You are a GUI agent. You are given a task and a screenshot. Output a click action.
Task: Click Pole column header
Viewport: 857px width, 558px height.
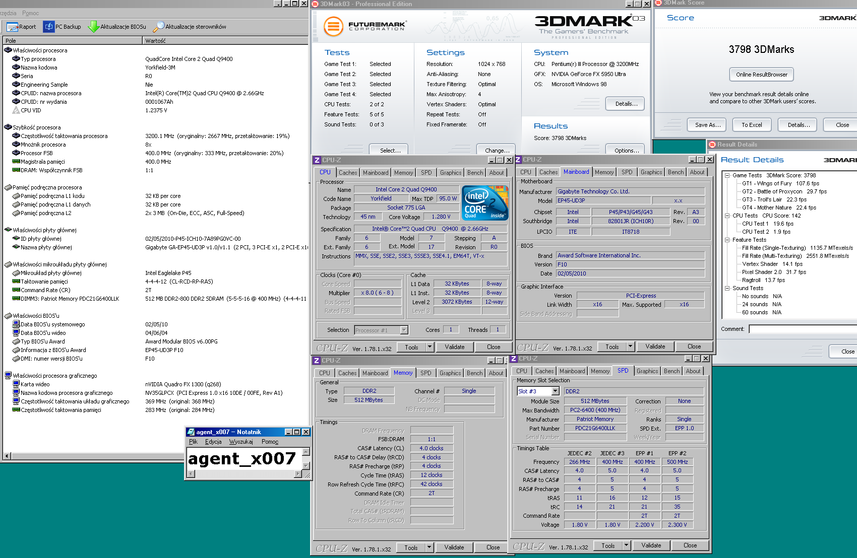point(73,41)
